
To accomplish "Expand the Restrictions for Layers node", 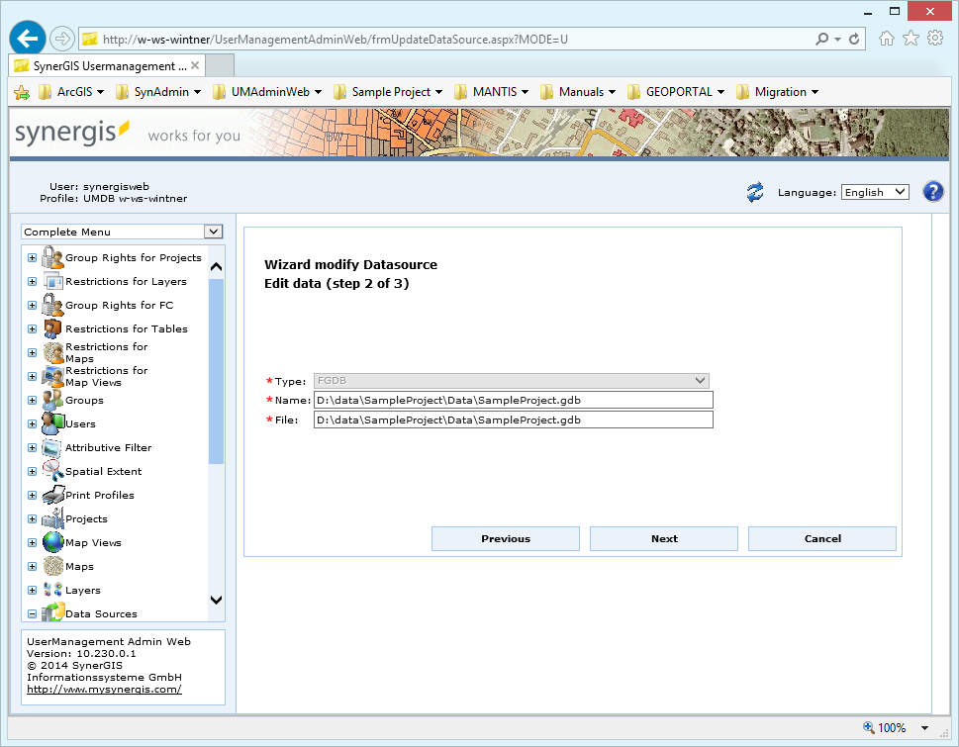I will click(x=31, y=281).
